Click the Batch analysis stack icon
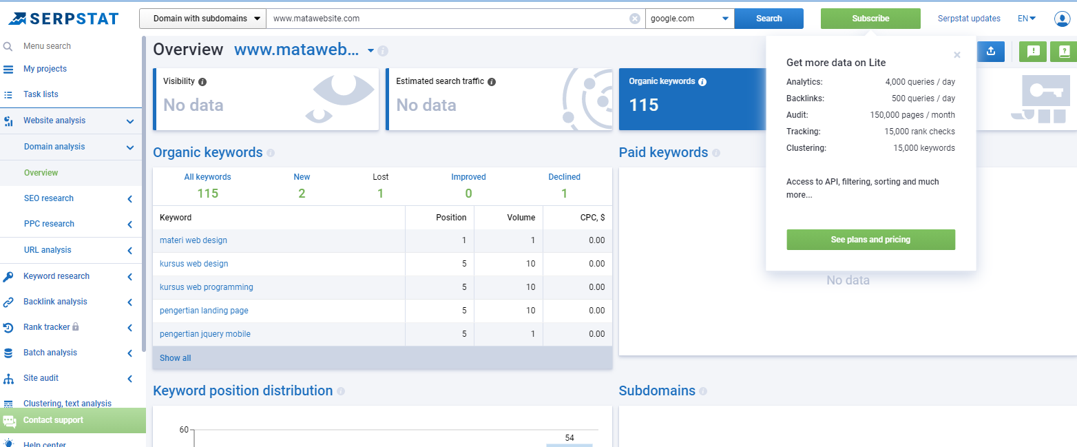Viewport: 1077px width, 447px height. [8, 353]
